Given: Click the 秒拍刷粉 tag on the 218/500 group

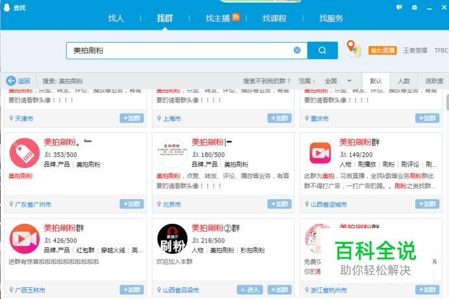Looking at the screenshot, I should 252,250.
